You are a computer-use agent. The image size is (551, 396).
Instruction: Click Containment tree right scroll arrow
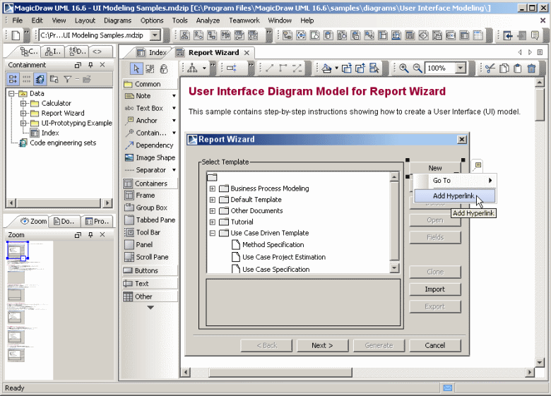[x=107, y=203]
